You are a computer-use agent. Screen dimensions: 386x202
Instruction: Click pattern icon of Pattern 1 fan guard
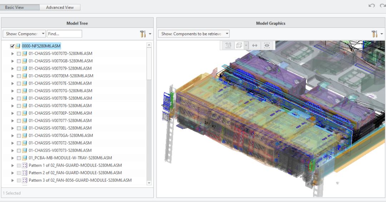tap(25, 165)
